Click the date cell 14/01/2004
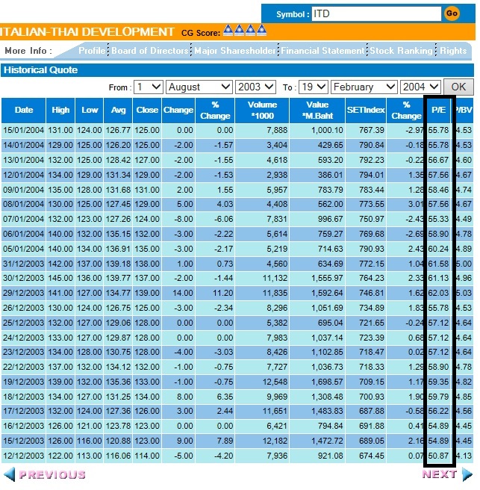 [23, 146]
